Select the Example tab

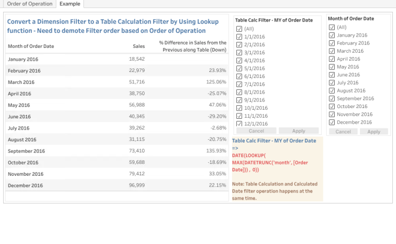[x=70, y=4]
